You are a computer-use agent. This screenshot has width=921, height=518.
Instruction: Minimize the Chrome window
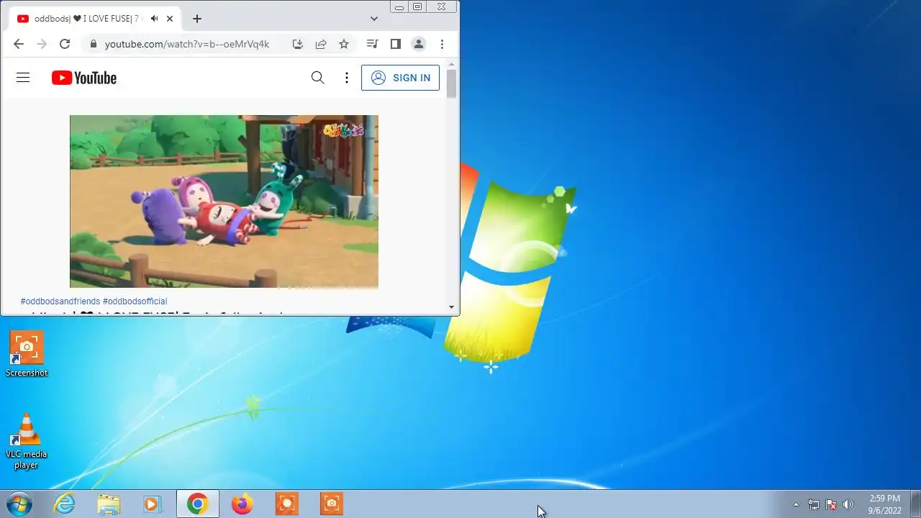pyautogui.click(x=399, y=6)
